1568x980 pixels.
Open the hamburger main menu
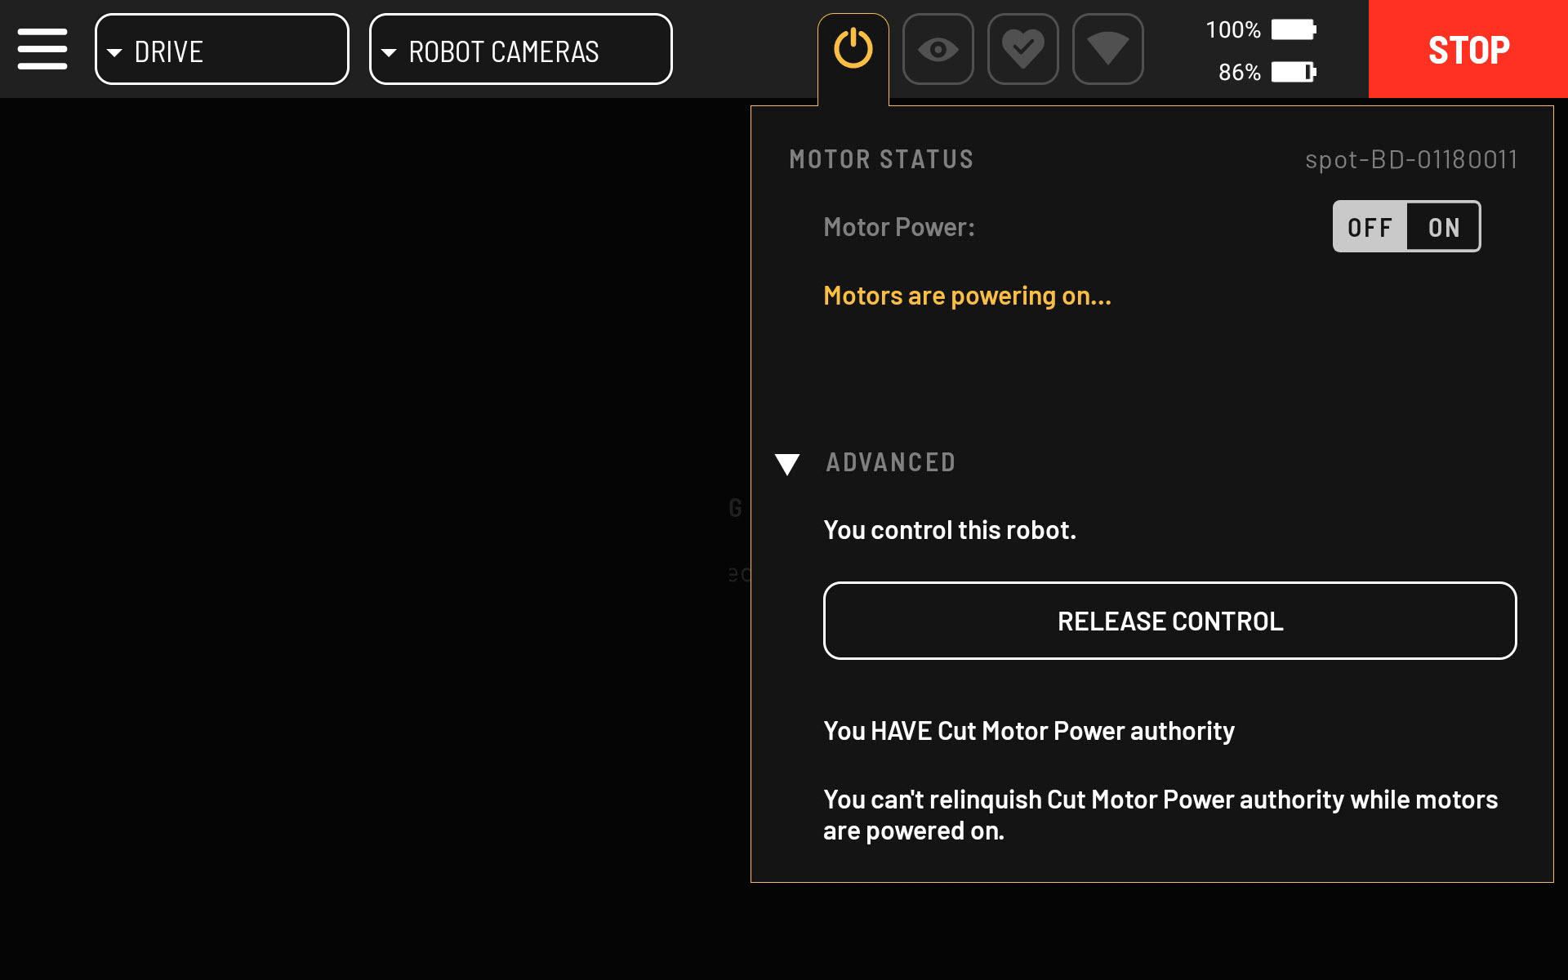42,49
